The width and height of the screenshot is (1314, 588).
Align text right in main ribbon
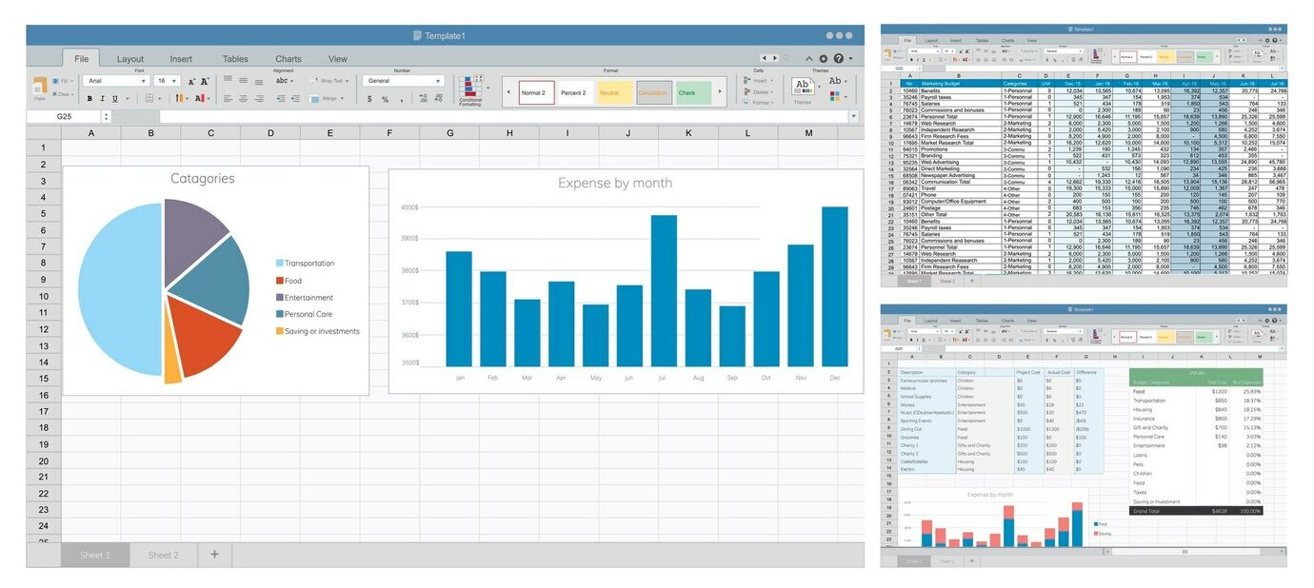[259, 98]
